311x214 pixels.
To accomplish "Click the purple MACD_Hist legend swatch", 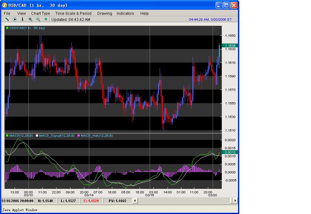I will pos(79,136).
